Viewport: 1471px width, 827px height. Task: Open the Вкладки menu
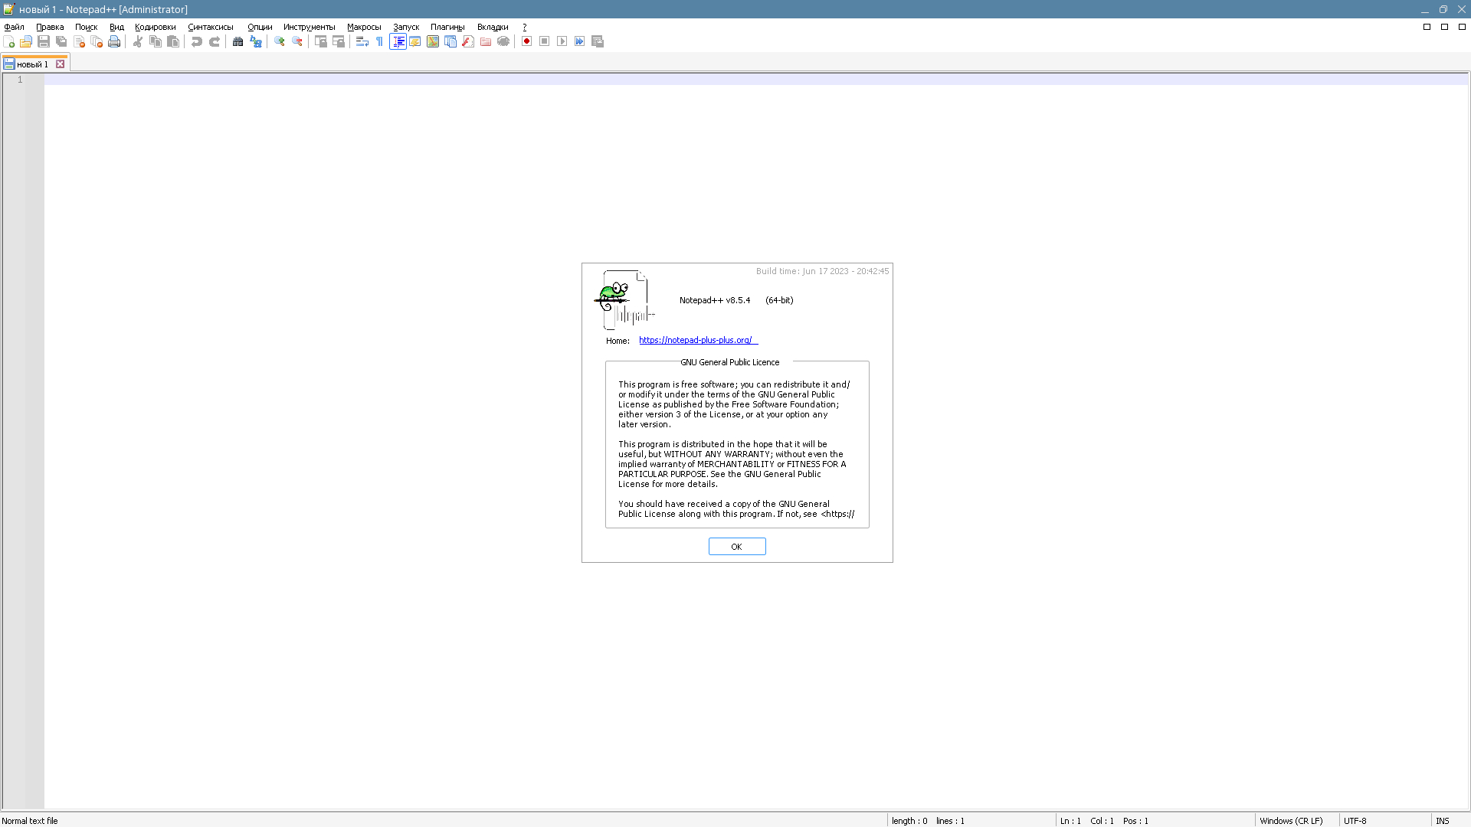click(493, 27)
